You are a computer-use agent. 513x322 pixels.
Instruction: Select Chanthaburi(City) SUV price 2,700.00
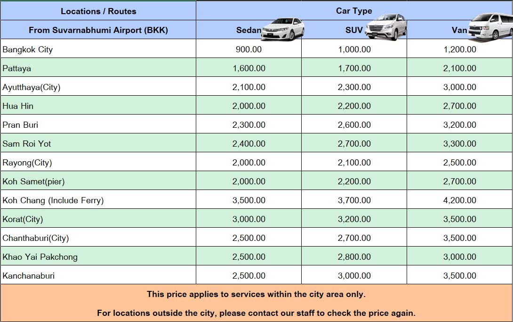[354, 238]
